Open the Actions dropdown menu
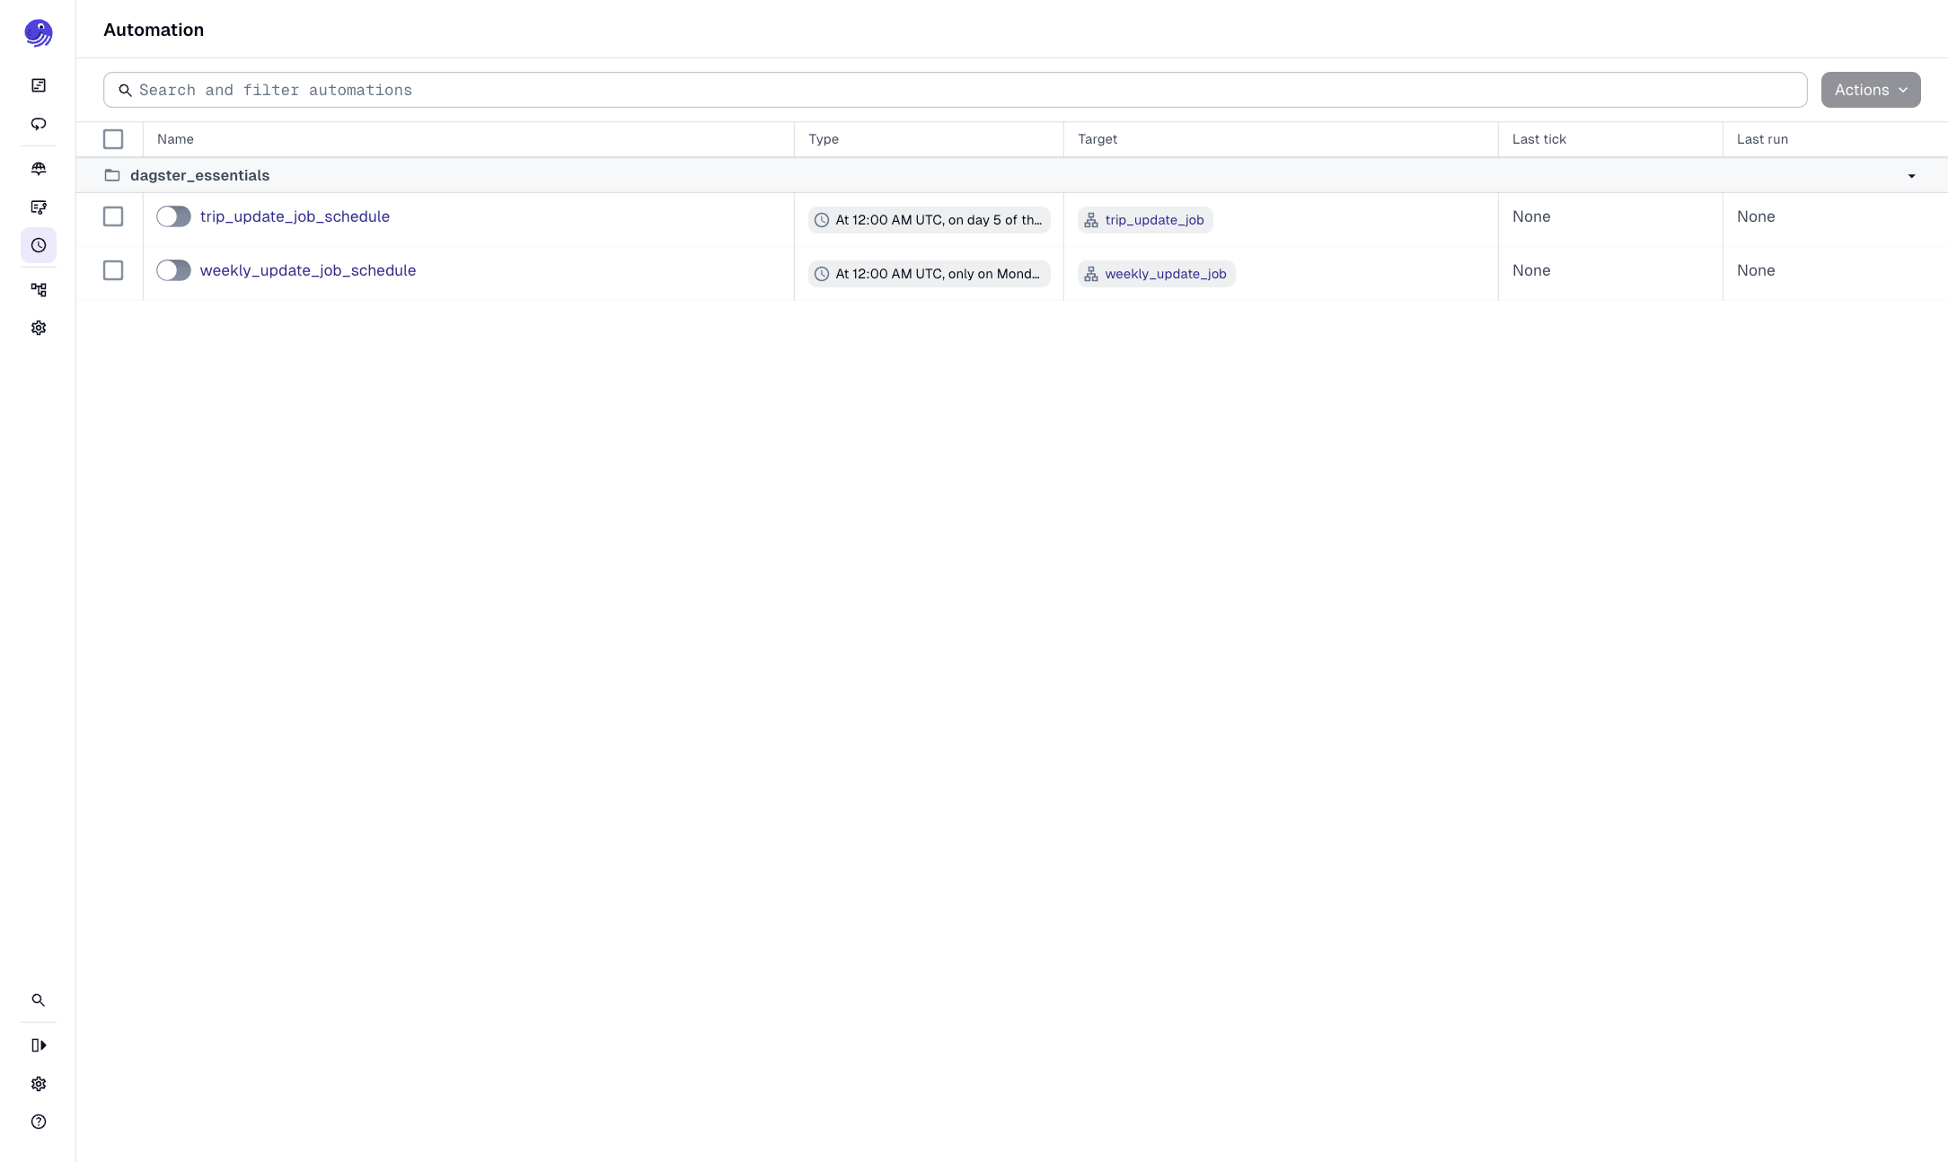The width and height of the screenshot is (1948, 1162). coord(1870,90)
